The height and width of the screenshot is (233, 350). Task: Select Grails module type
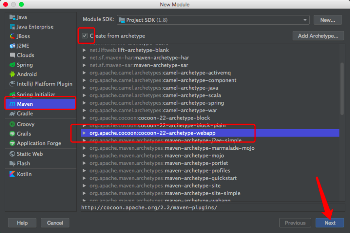(x=41, y=134)
